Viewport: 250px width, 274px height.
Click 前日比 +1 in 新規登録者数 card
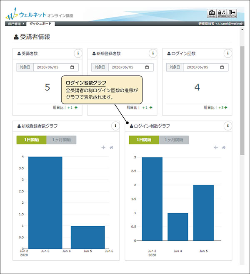[x=140, y=108]
